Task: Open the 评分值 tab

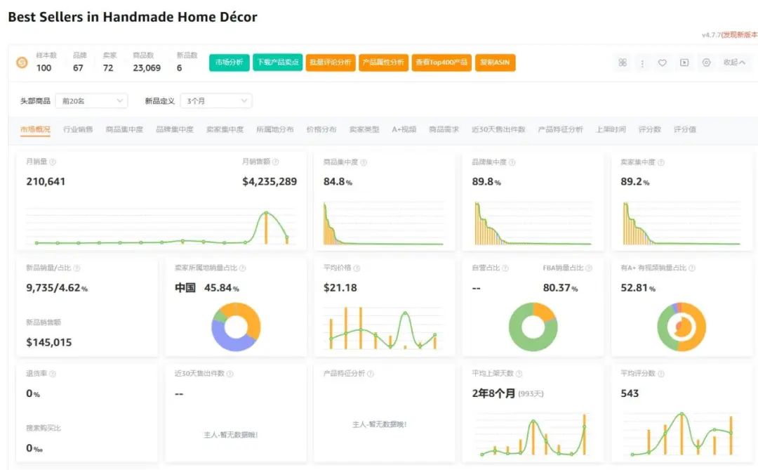Action: [684, 130]
